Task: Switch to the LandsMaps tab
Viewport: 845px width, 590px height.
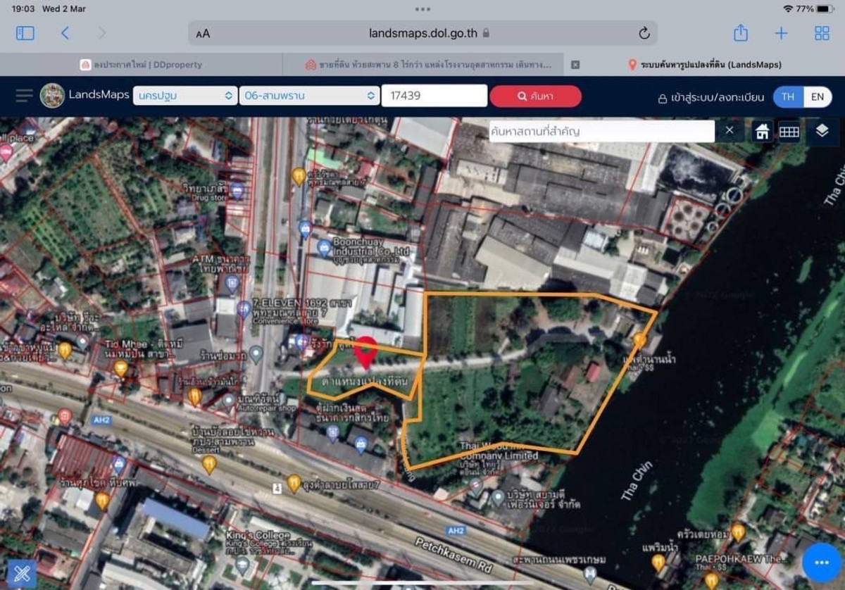Action: click(704, 65)
